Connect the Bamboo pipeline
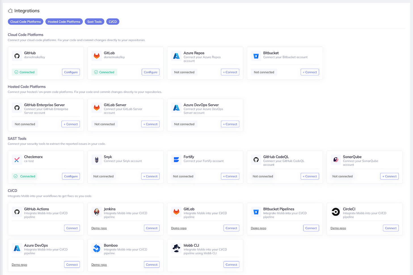The width and height of the screenshot is (413, 275). tap(152, 265)
